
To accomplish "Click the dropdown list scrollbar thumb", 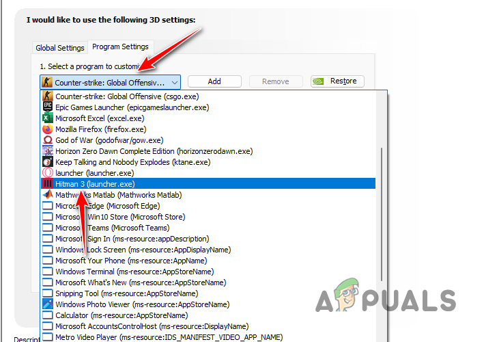I will tap(382, 214).
